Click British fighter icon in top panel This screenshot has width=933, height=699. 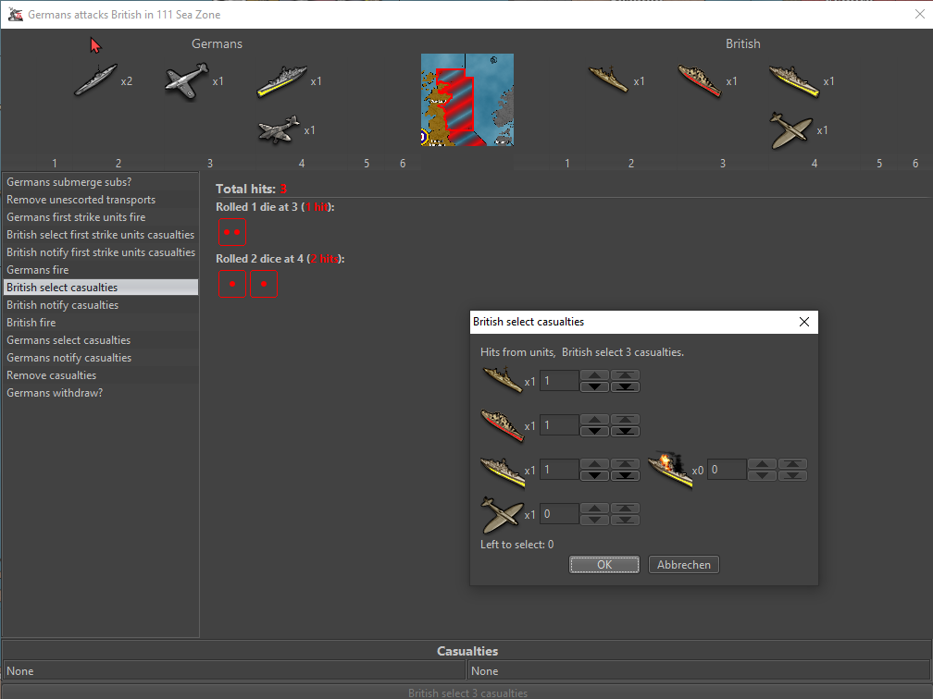click(791, 130)
